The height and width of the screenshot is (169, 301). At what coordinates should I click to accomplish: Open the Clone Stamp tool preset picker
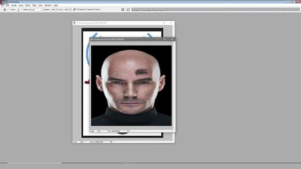[x=5, y=9]
